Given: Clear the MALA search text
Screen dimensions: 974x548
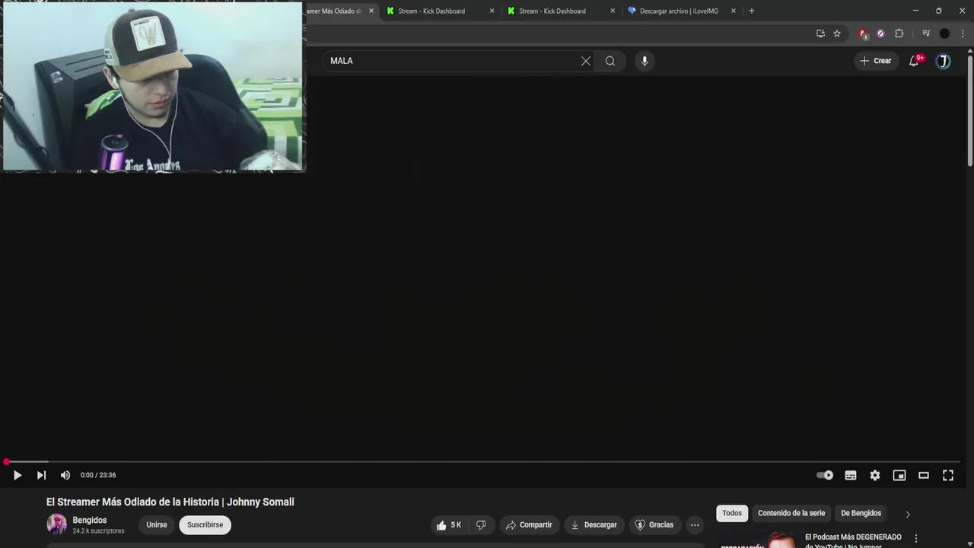Looking at the screenshot, I should point(586,61).
